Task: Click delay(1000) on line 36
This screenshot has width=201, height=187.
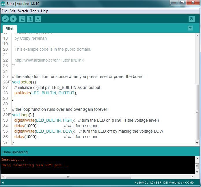Action: [26, 137]
